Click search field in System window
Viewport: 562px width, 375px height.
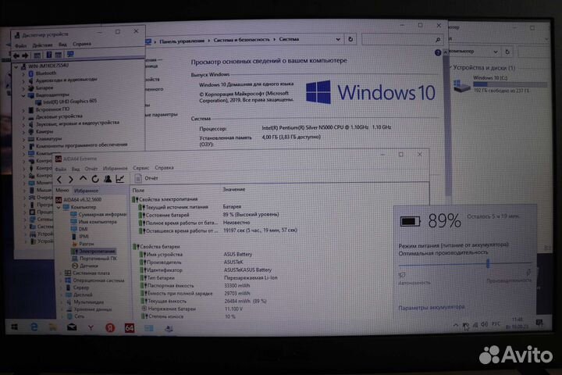(x=402, y=39)
